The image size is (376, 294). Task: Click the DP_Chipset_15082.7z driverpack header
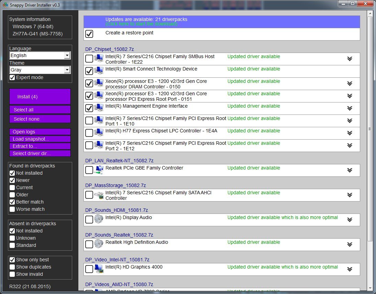click(x=109, y=49)
